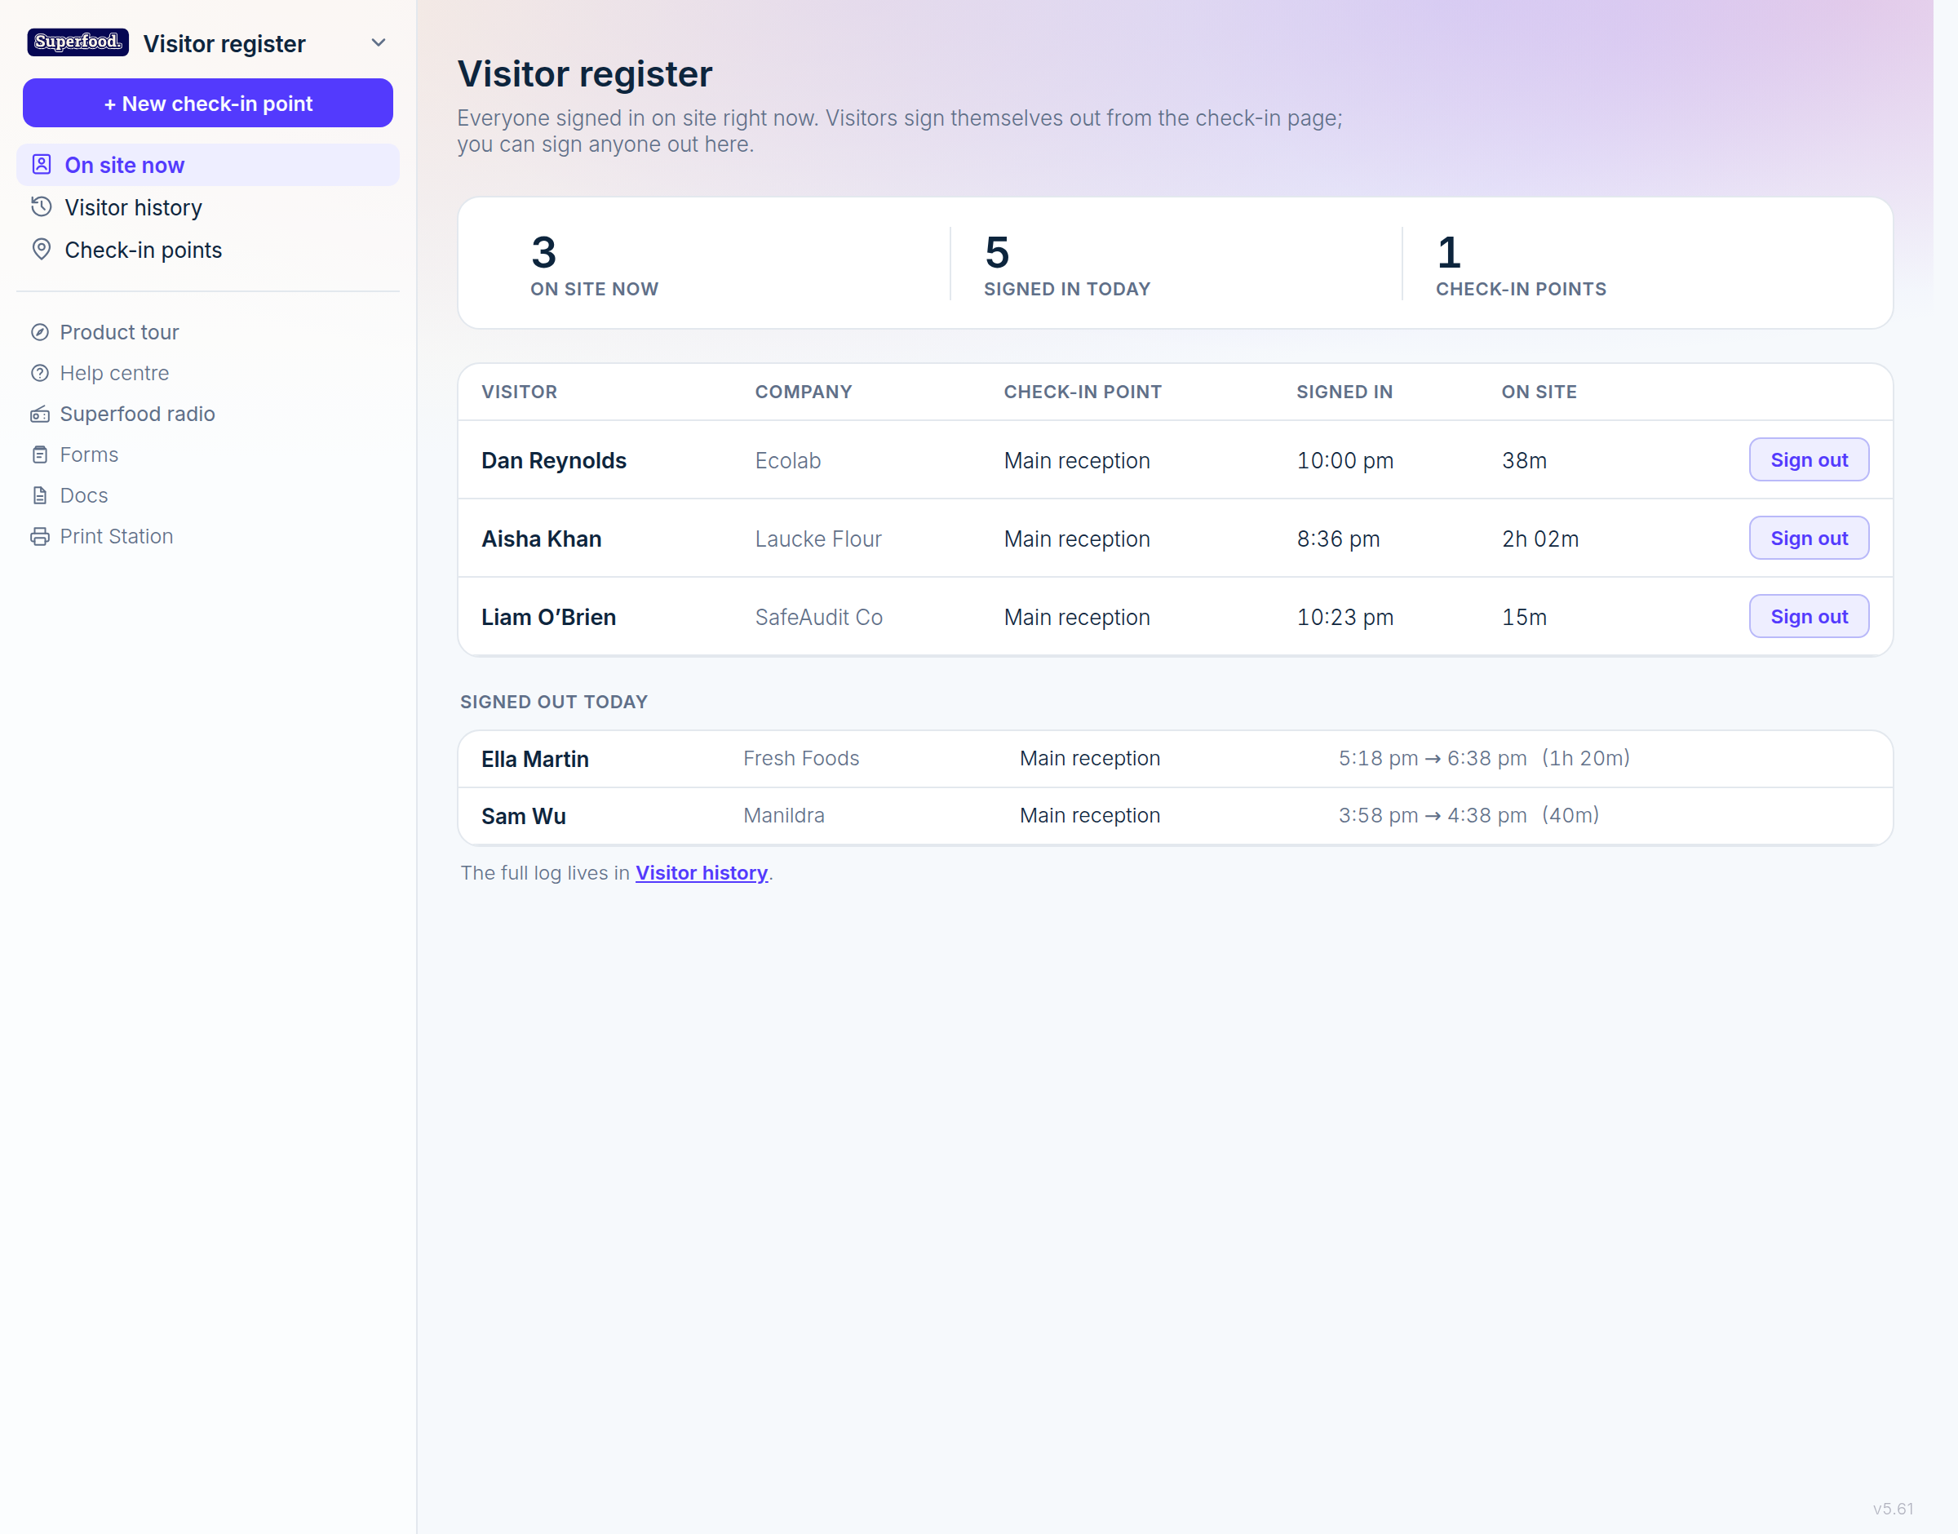Click the On site now person icon
The height and width of the screenshot is (1534, 1958).
[42, 164]
